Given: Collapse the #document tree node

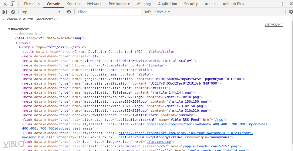Looking at the screenshot, I should [9, 29].
